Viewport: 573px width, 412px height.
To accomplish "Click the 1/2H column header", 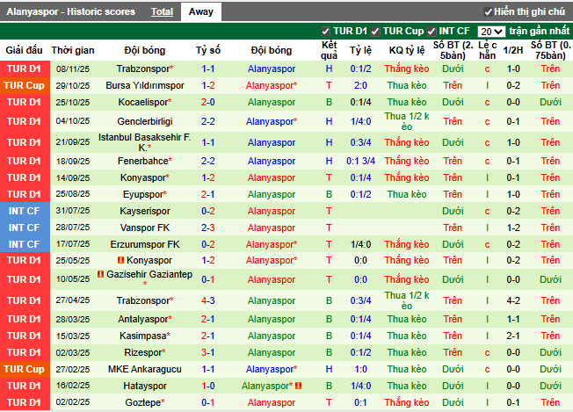I will pyautogui.click(x=513, y=50).
